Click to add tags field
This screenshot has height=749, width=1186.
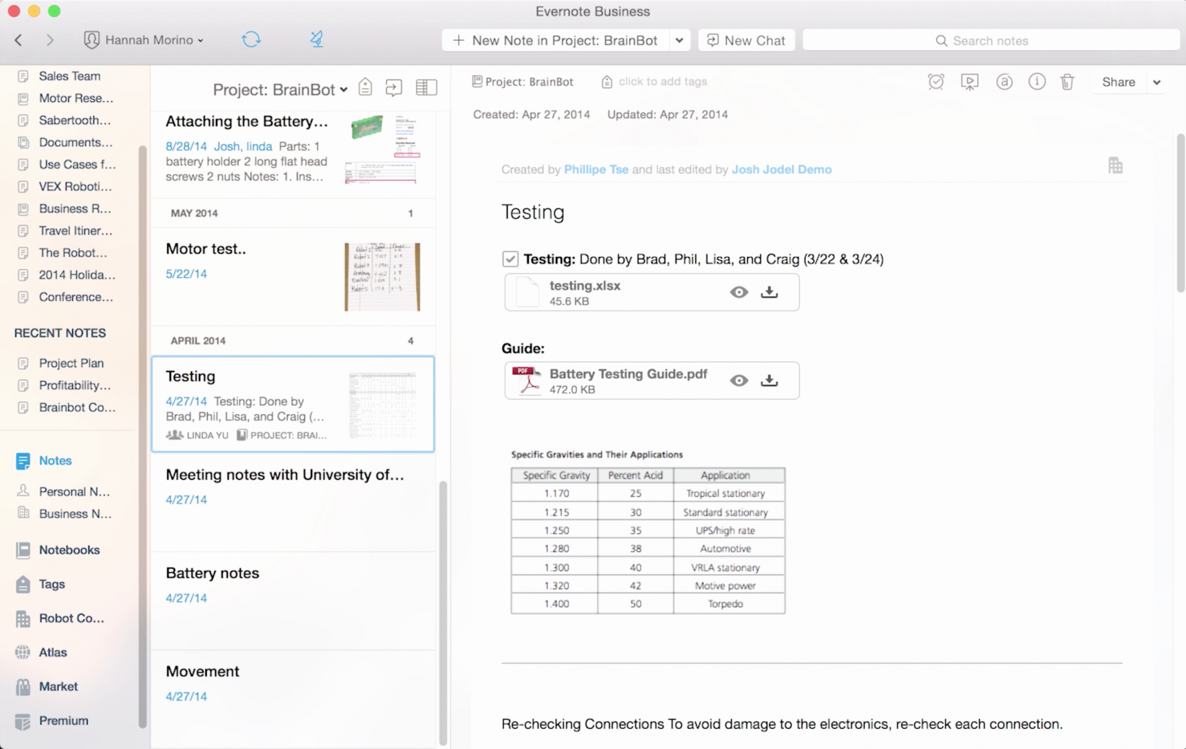662,82
